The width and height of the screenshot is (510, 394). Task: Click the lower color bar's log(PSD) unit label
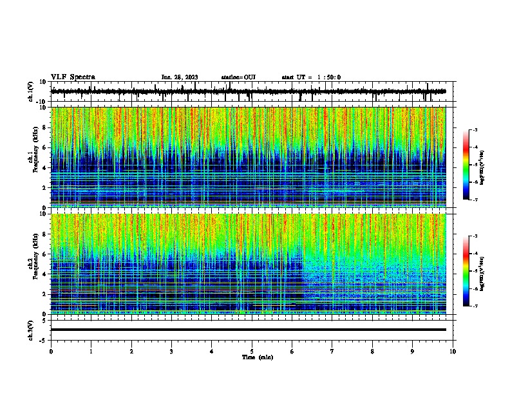[482, 274]
